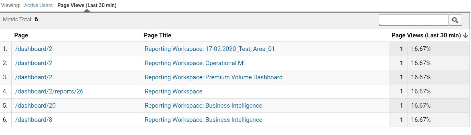Click the search magnifier icon button
471x135 pixels.
(455, 20)
